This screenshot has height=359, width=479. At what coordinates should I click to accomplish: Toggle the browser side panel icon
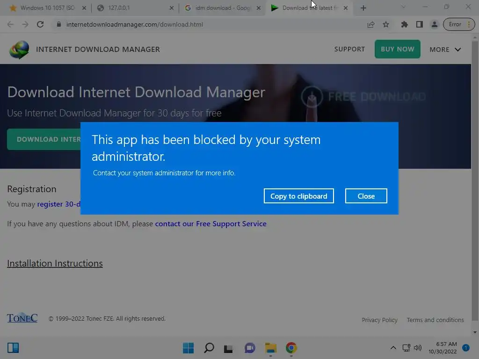(x=420, y=24)
